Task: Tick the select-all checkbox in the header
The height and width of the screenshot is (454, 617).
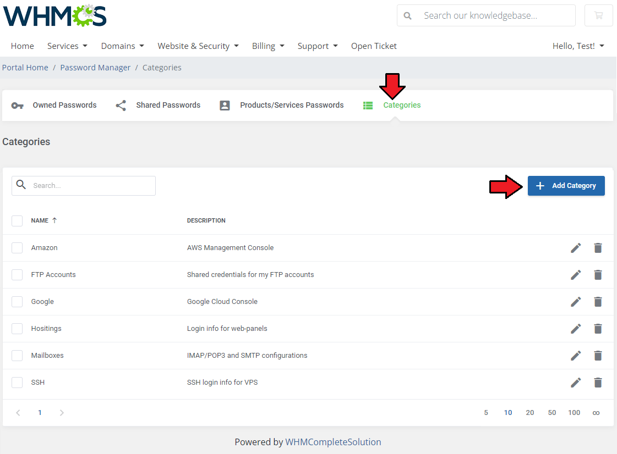Action: click(x=17, y=221)
